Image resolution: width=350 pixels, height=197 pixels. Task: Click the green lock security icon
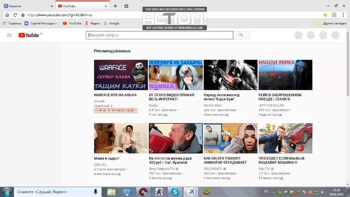point(23,15)
